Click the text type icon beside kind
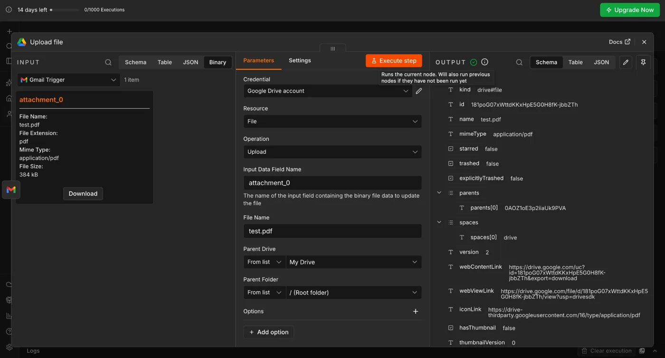The image size is (665, 358). (451, 90)
